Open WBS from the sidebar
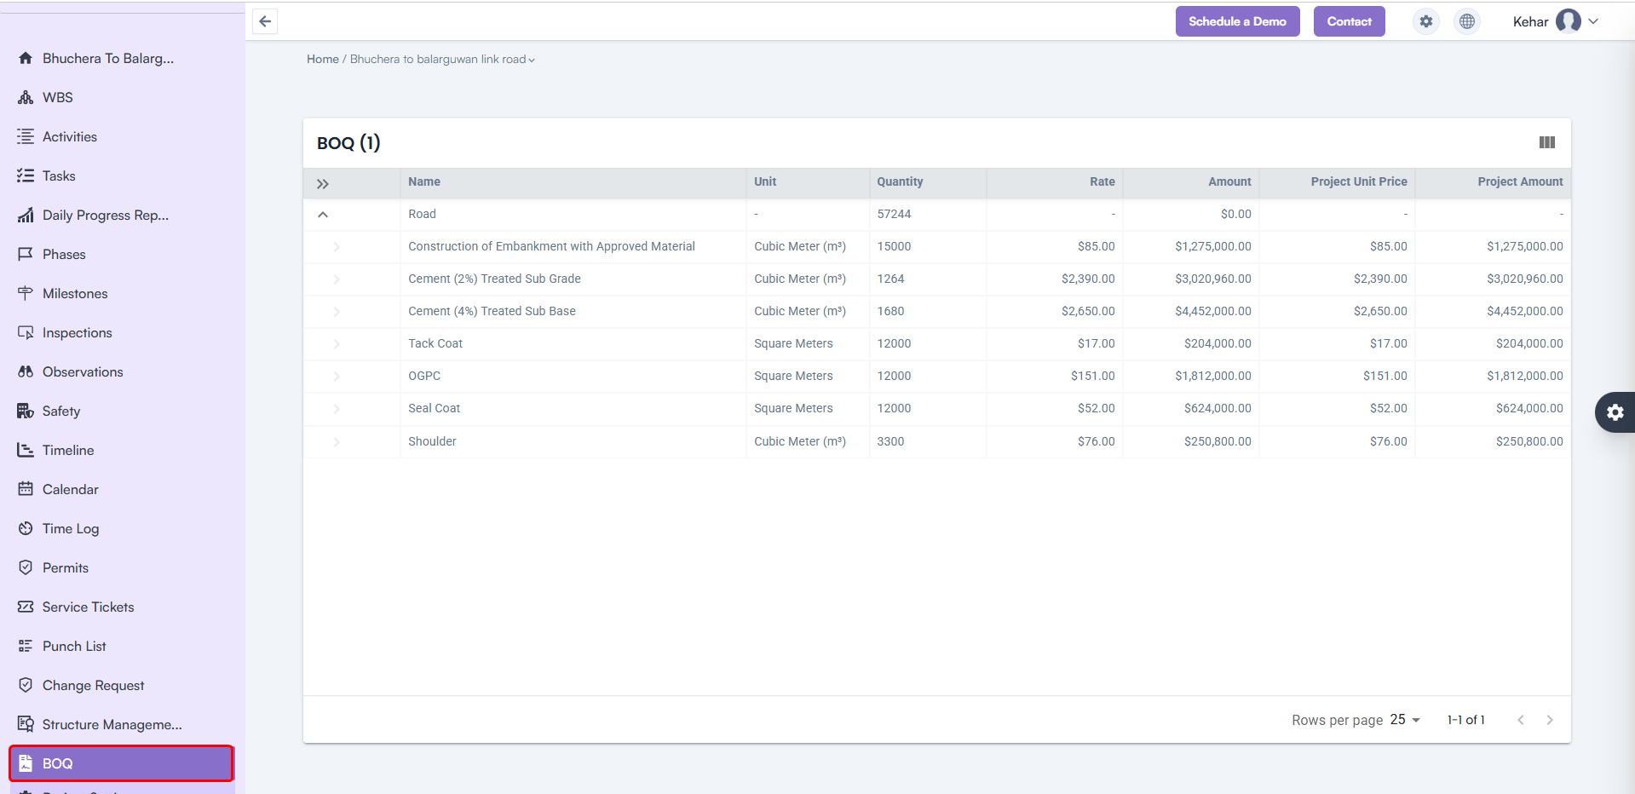 (58, 97)
